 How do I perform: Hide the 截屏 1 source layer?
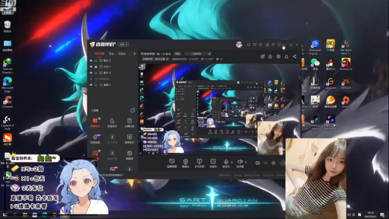(x=91, y=85)
